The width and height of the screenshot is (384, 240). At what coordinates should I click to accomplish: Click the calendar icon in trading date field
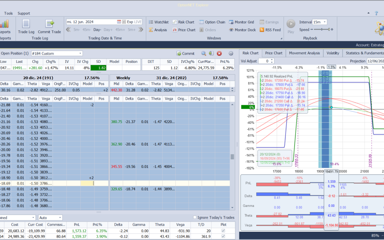coord(119,22)
